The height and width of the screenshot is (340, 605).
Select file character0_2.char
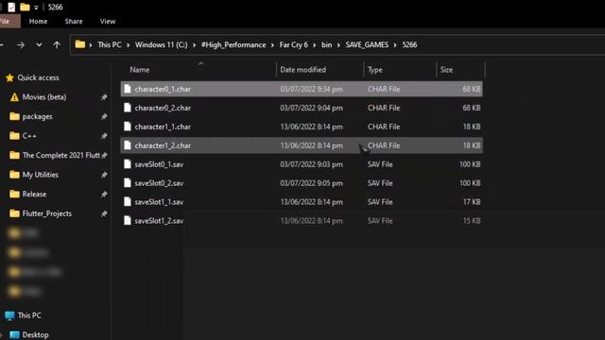tap(302, 108)
